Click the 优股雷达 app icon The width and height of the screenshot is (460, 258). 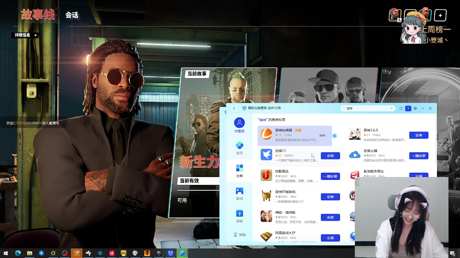coord(266,175)
